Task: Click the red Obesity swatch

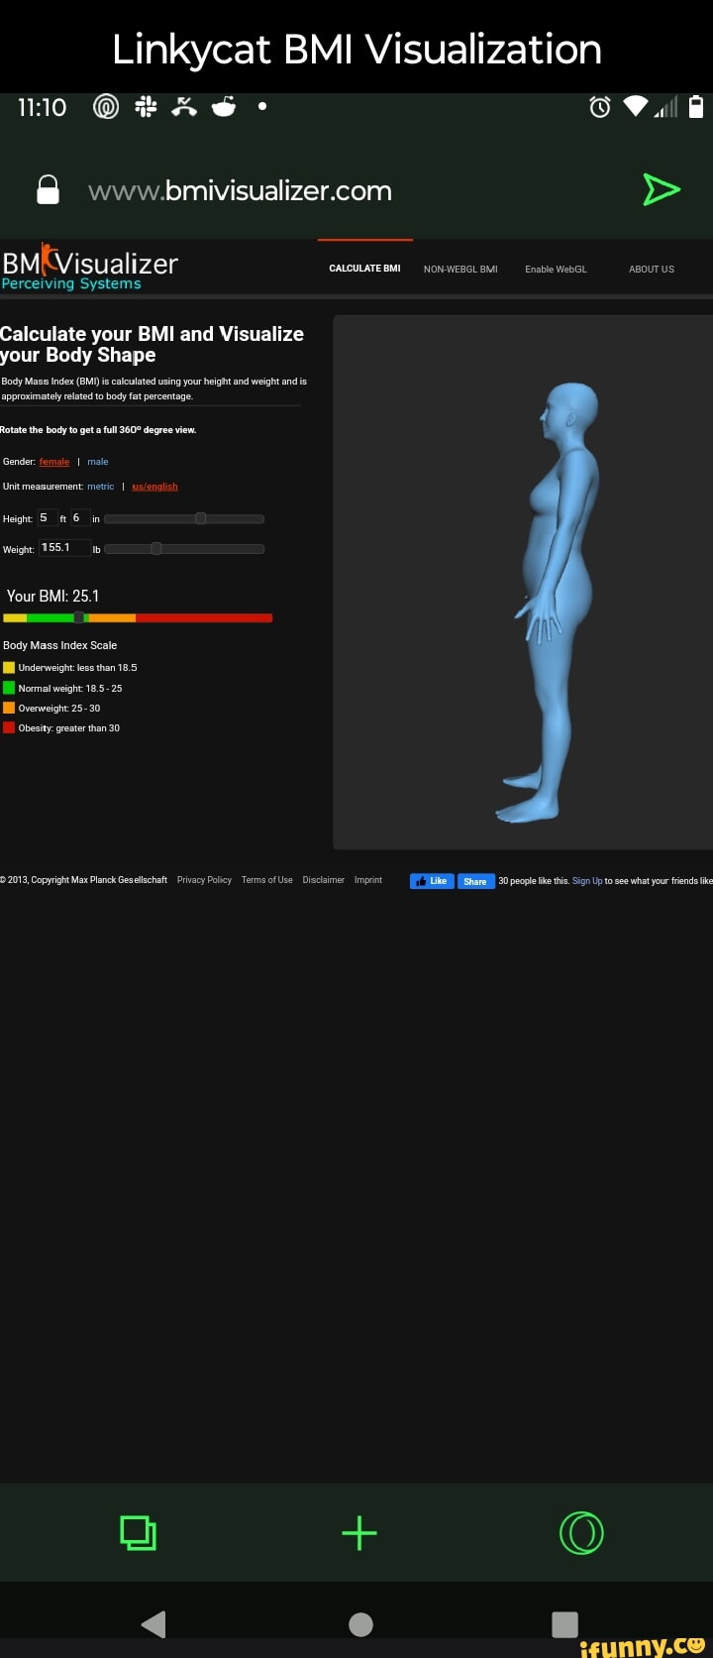Action: (9, 727)
